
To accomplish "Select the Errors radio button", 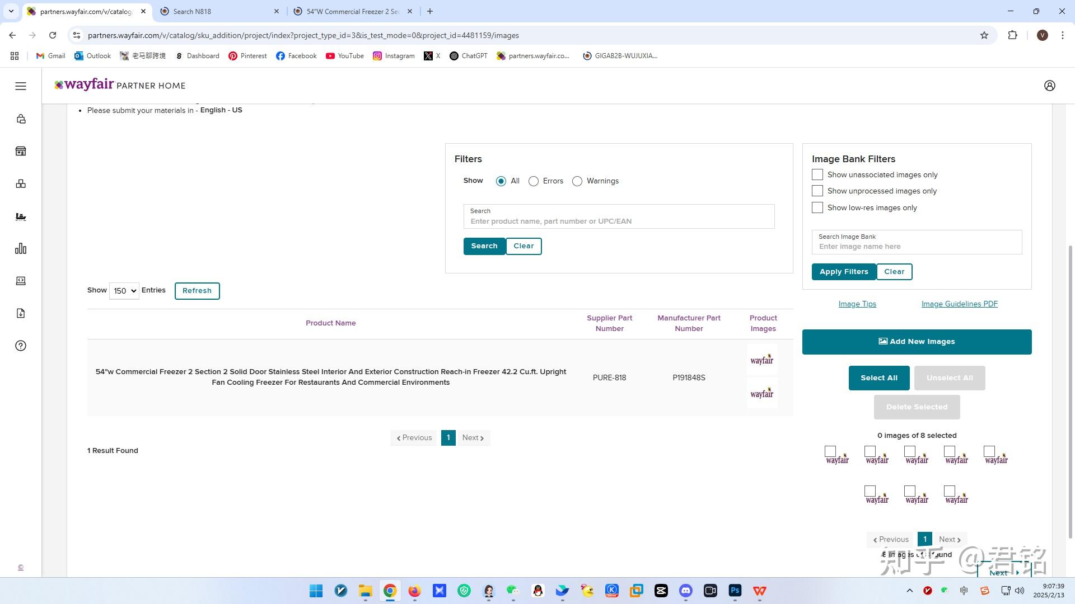I will pos(534,181).
